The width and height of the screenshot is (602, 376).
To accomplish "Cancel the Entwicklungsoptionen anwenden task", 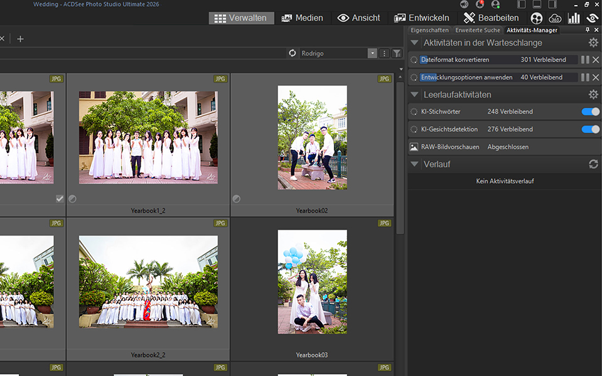I will (x=596, y=77).
